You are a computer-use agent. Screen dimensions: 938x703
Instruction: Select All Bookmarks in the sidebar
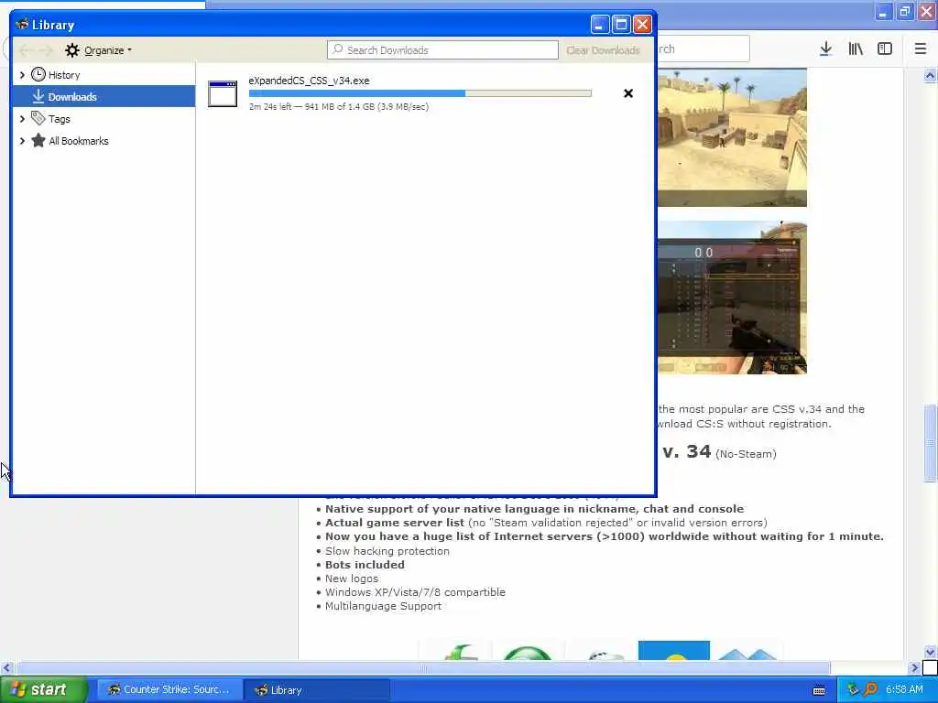coord(79,141)
